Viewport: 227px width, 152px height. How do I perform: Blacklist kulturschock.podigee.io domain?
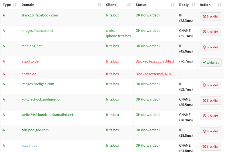[x=211, y=101]
